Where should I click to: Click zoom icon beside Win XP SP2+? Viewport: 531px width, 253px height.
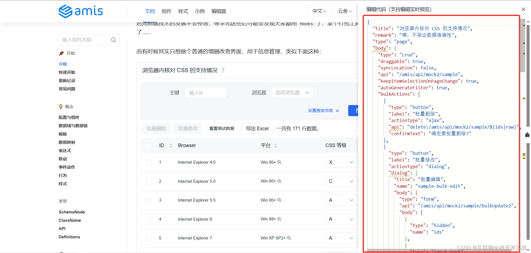tap(289, 238)
